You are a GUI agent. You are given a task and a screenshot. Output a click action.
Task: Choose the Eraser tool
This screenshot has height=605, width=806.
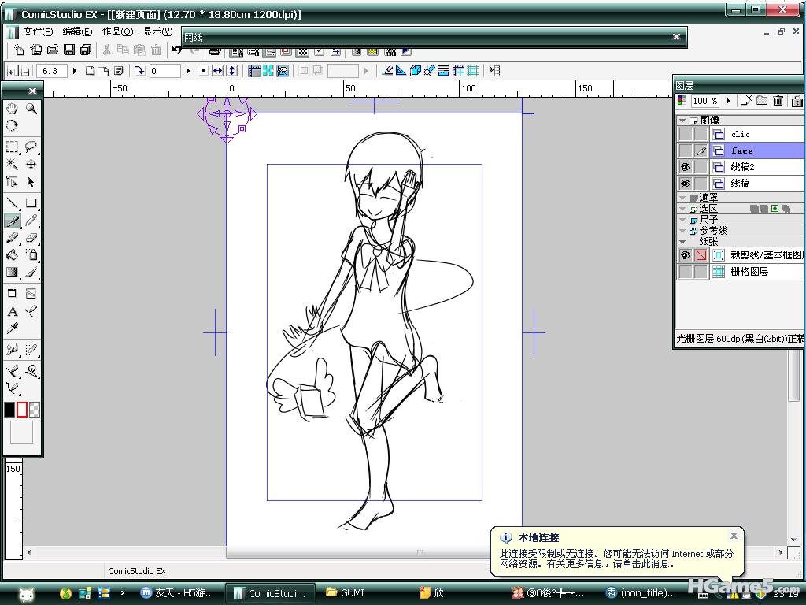point(31,237)
